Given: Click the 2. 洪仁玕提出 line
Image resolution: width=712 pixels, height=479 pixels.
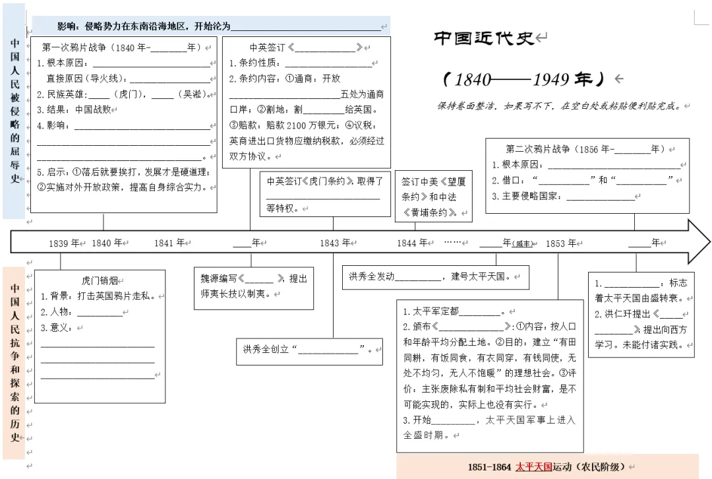Looking at the screenshot, I should pos(639,314).
